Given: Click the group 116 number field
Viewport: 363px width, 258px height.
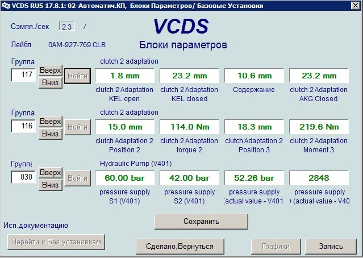Looking at the screenshot, I should [x=23, y=126].
